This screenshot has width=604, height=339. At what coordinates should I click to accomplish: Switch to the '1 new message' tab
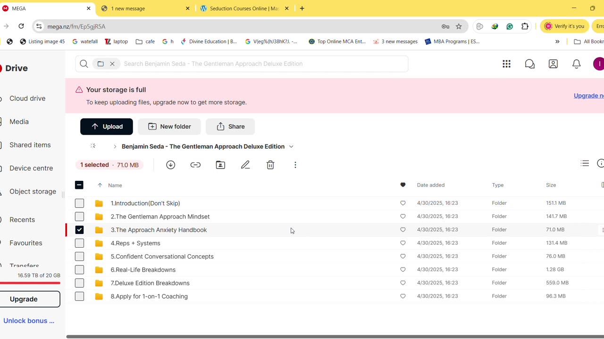point(145,8)
